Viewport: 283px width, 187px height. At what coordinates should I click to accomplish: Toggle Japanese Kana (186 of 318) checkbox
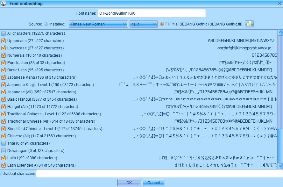(4, 77)
